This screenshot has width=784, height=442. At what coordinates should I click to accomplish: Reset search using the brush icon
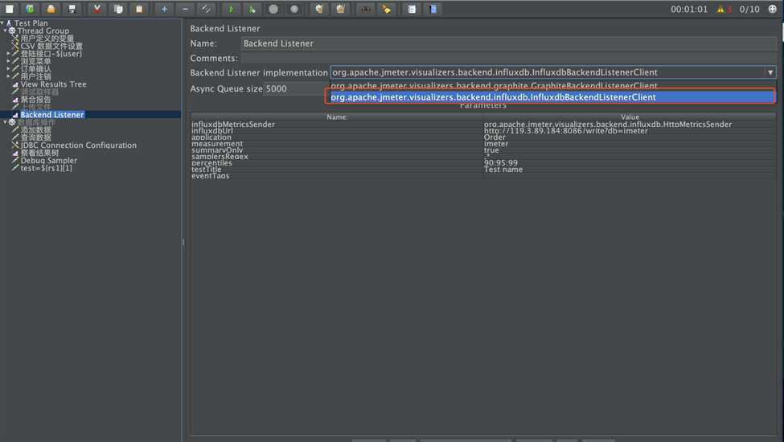pos(387,9)
